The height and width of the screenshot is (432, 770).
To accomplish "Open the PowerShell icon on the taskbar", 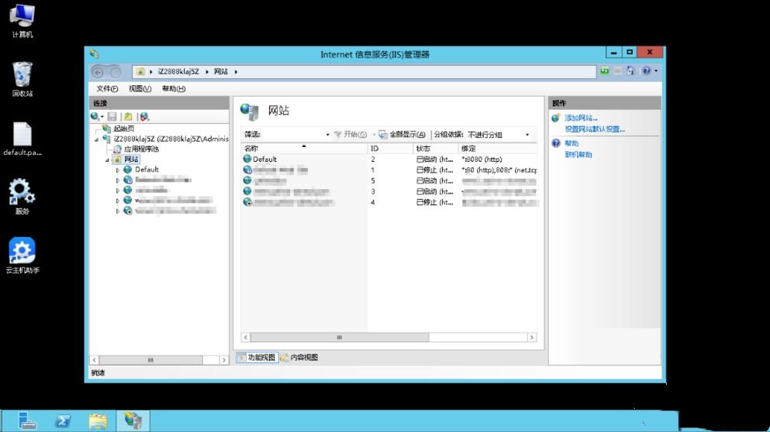I will pos(63,421).
